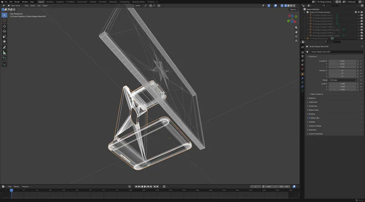Expand the Delta Transform panel
Image resolution: width=365 pixels, height=202 pixels.
(316, 94)
